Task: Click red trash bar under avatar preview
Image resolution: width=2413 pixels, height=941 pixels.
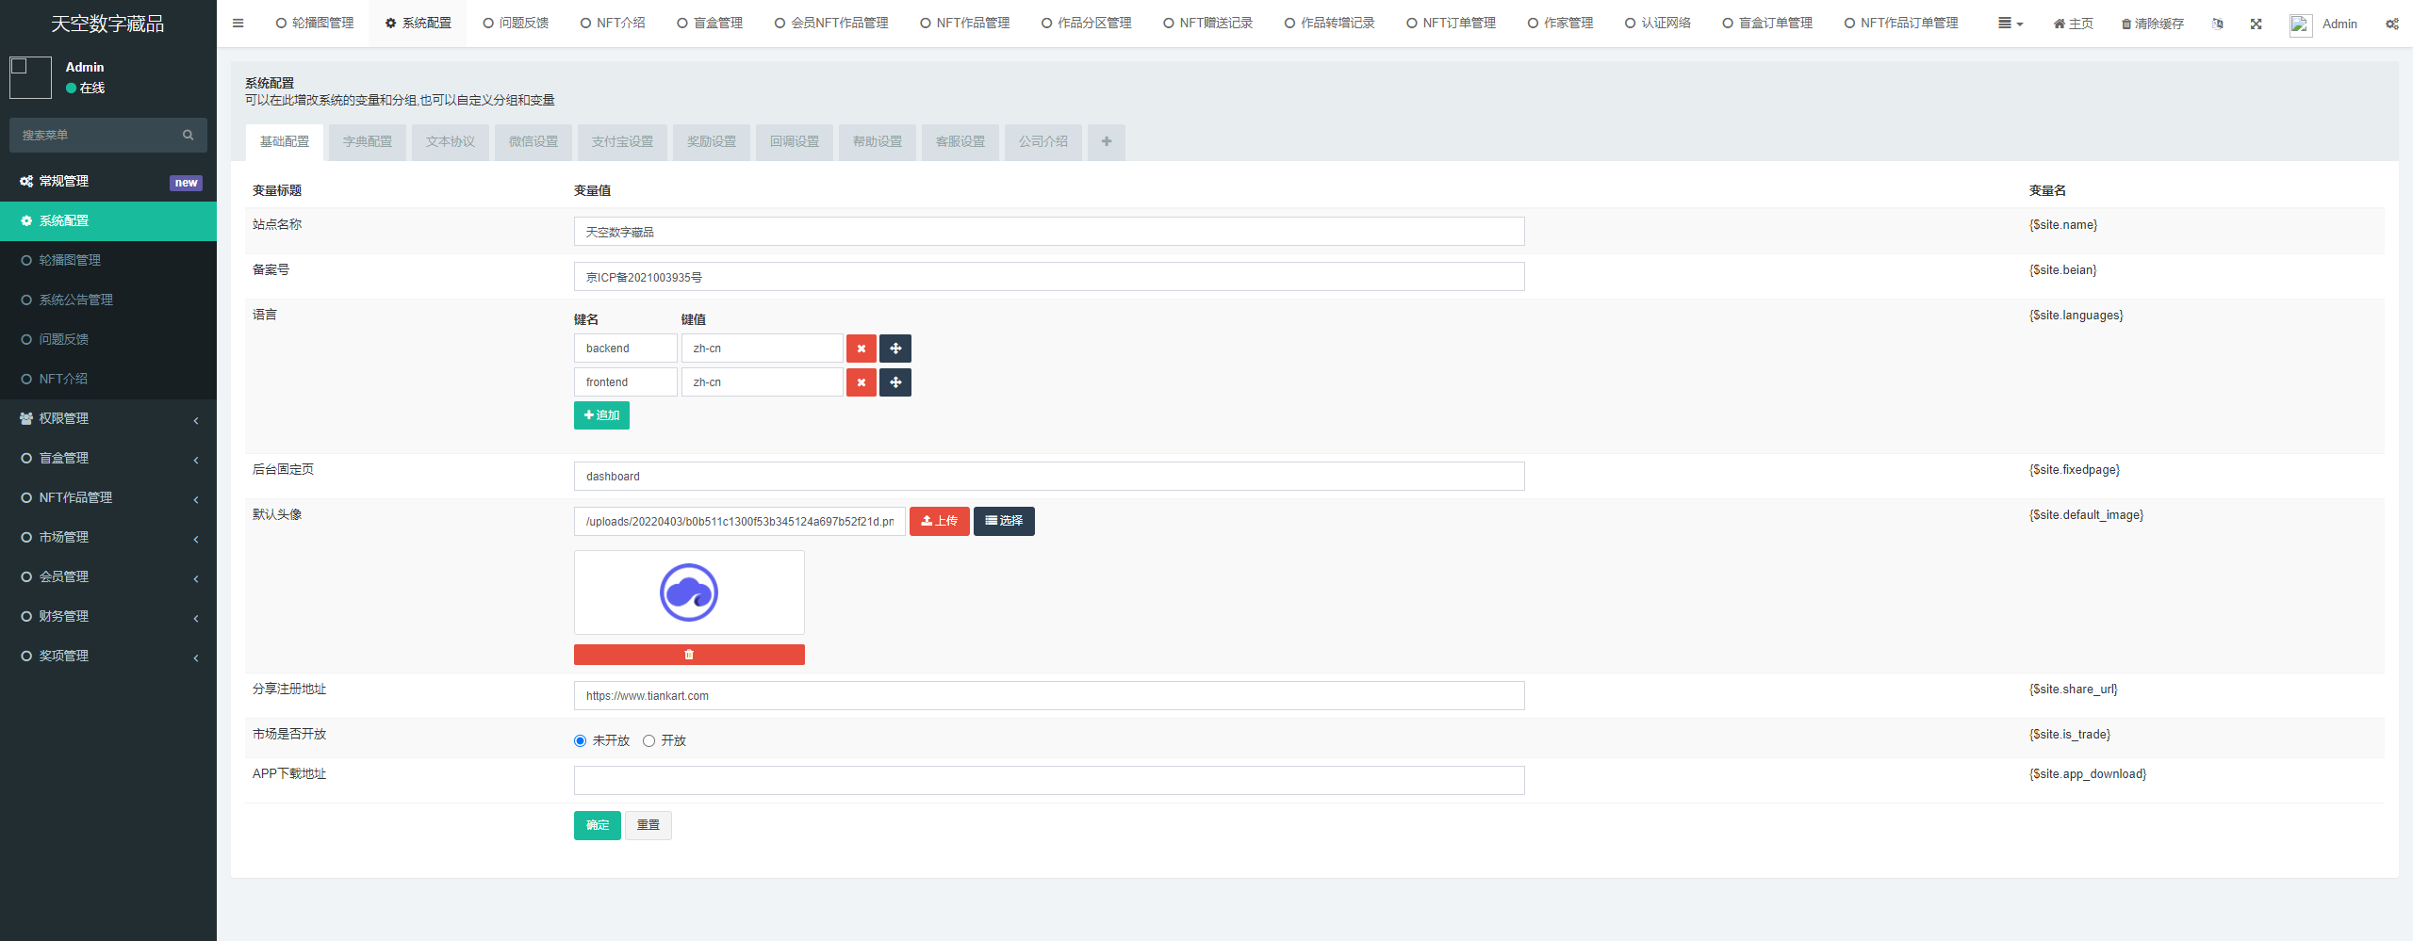Action: [688, 655]
